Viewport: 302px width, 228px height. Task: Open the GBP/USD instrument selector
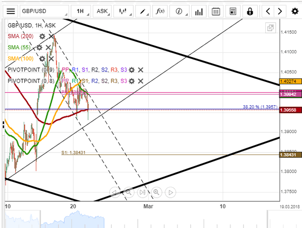44,12
